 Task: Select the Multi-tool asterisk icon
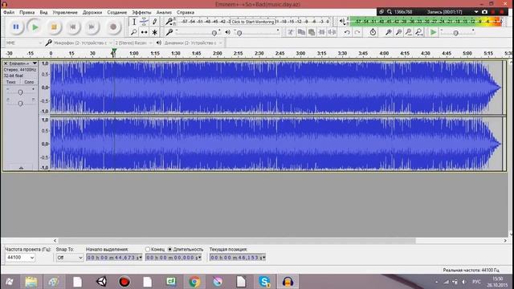point(154,32)
